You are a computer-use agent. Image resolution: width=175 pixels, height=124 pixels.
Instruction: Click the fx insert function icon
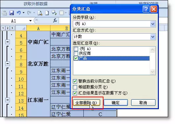[x=55, y=20]
